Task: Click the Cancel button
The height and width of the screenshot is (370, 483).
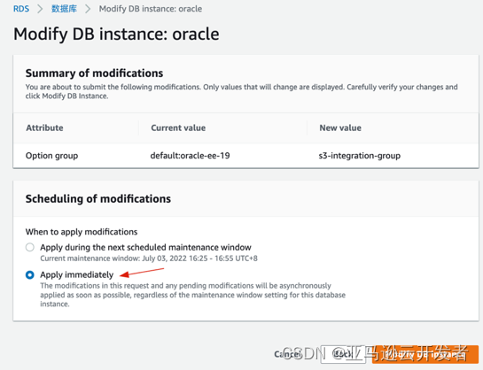Action: click(287, 354)
